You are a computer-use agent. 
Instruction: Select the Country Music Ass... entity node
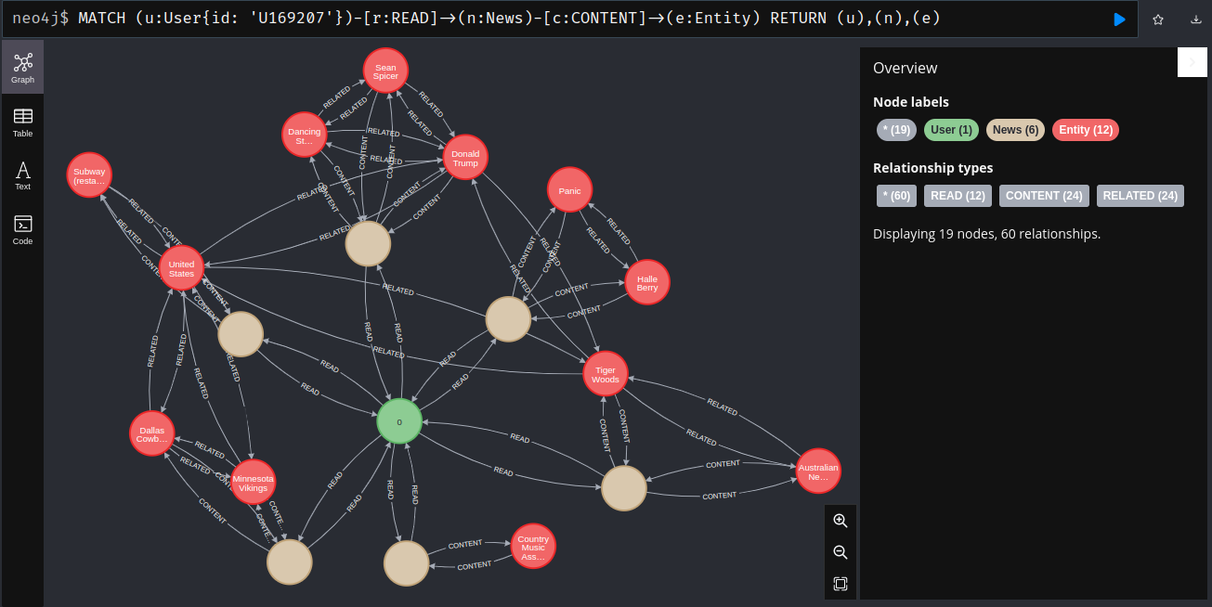pos(533,548)
